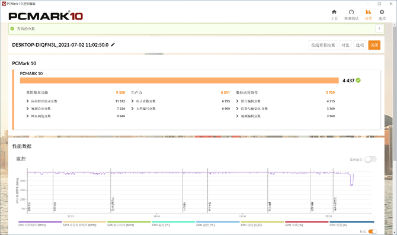Click the 对比 (compare) button

point(345,45)
